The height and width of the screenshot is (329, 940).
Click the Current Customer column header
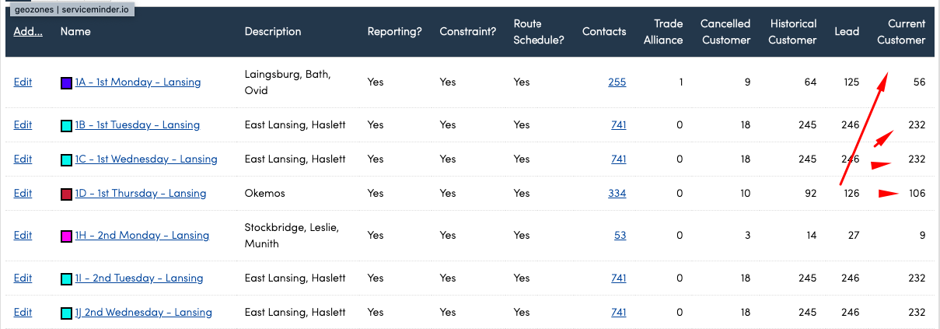pos(901,32)
